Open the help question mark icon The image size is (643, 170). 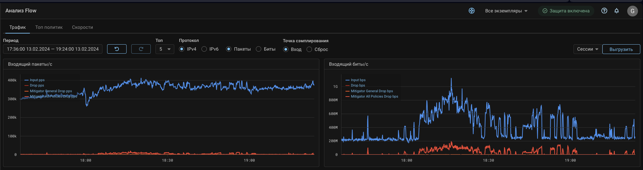coord(604,11)
